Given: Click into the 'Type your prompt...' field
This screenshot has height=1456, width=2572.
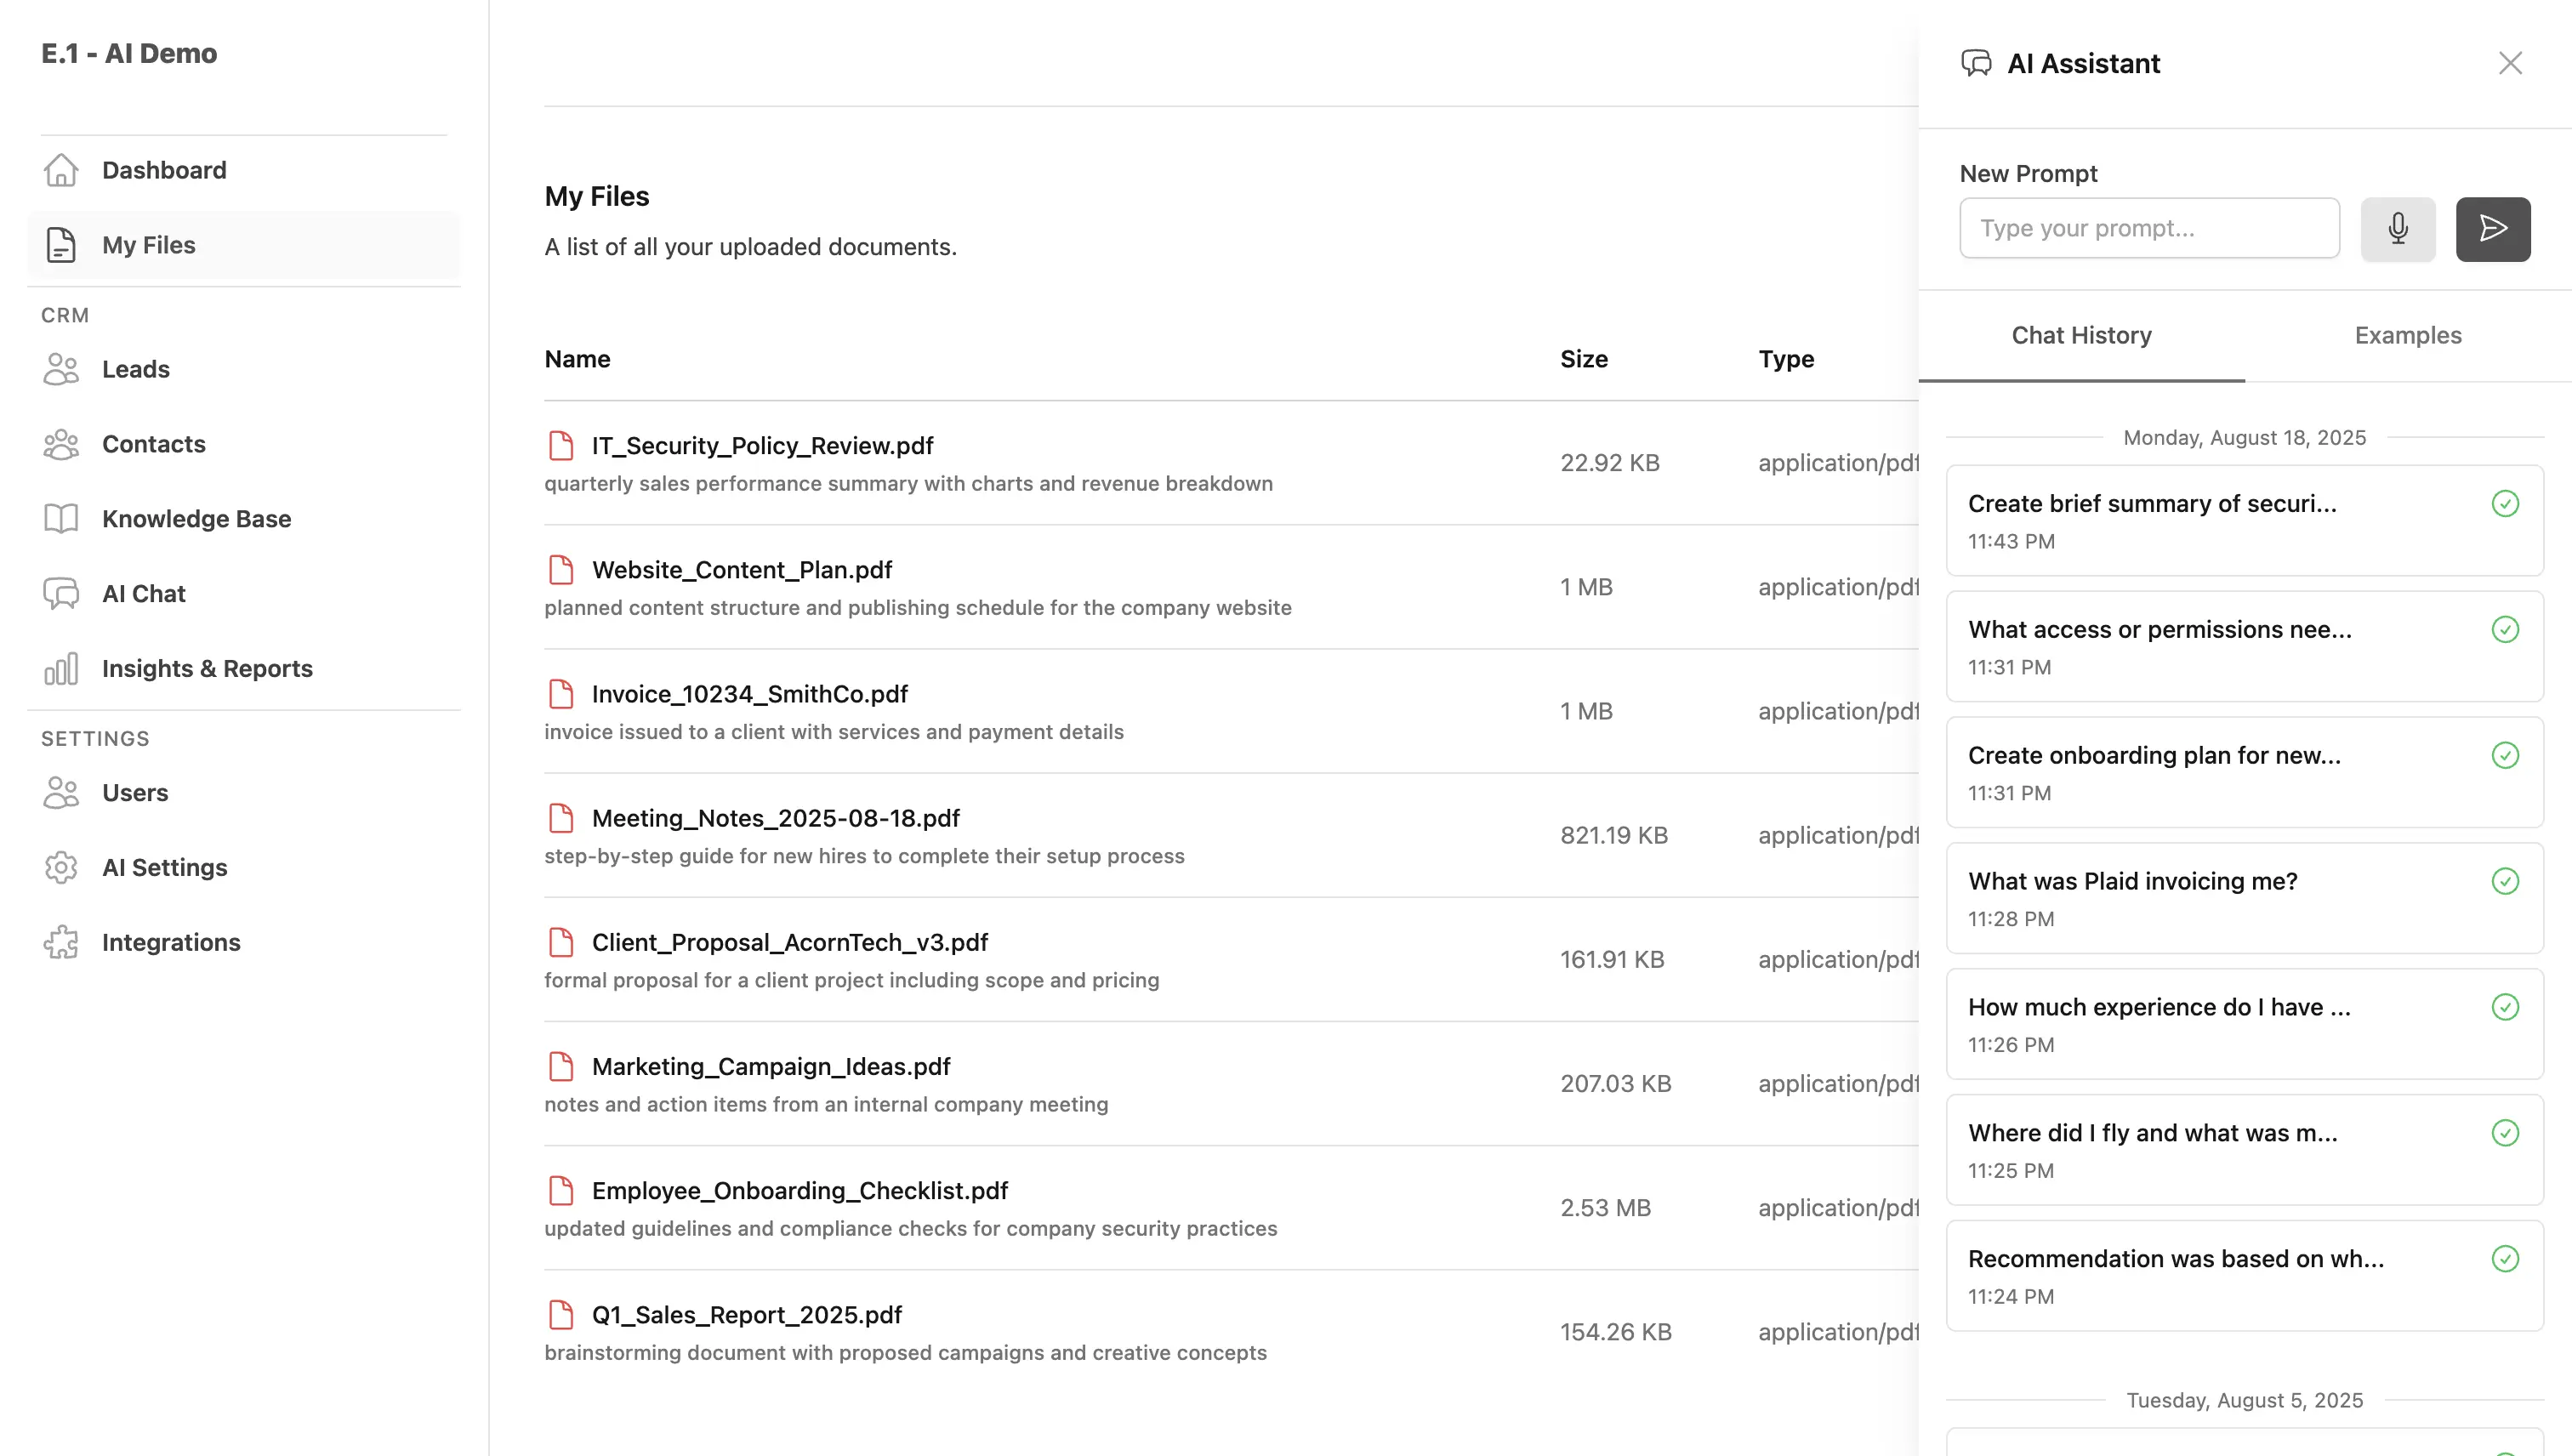Looking at the screenshot, I should [x=2149, y=229].
